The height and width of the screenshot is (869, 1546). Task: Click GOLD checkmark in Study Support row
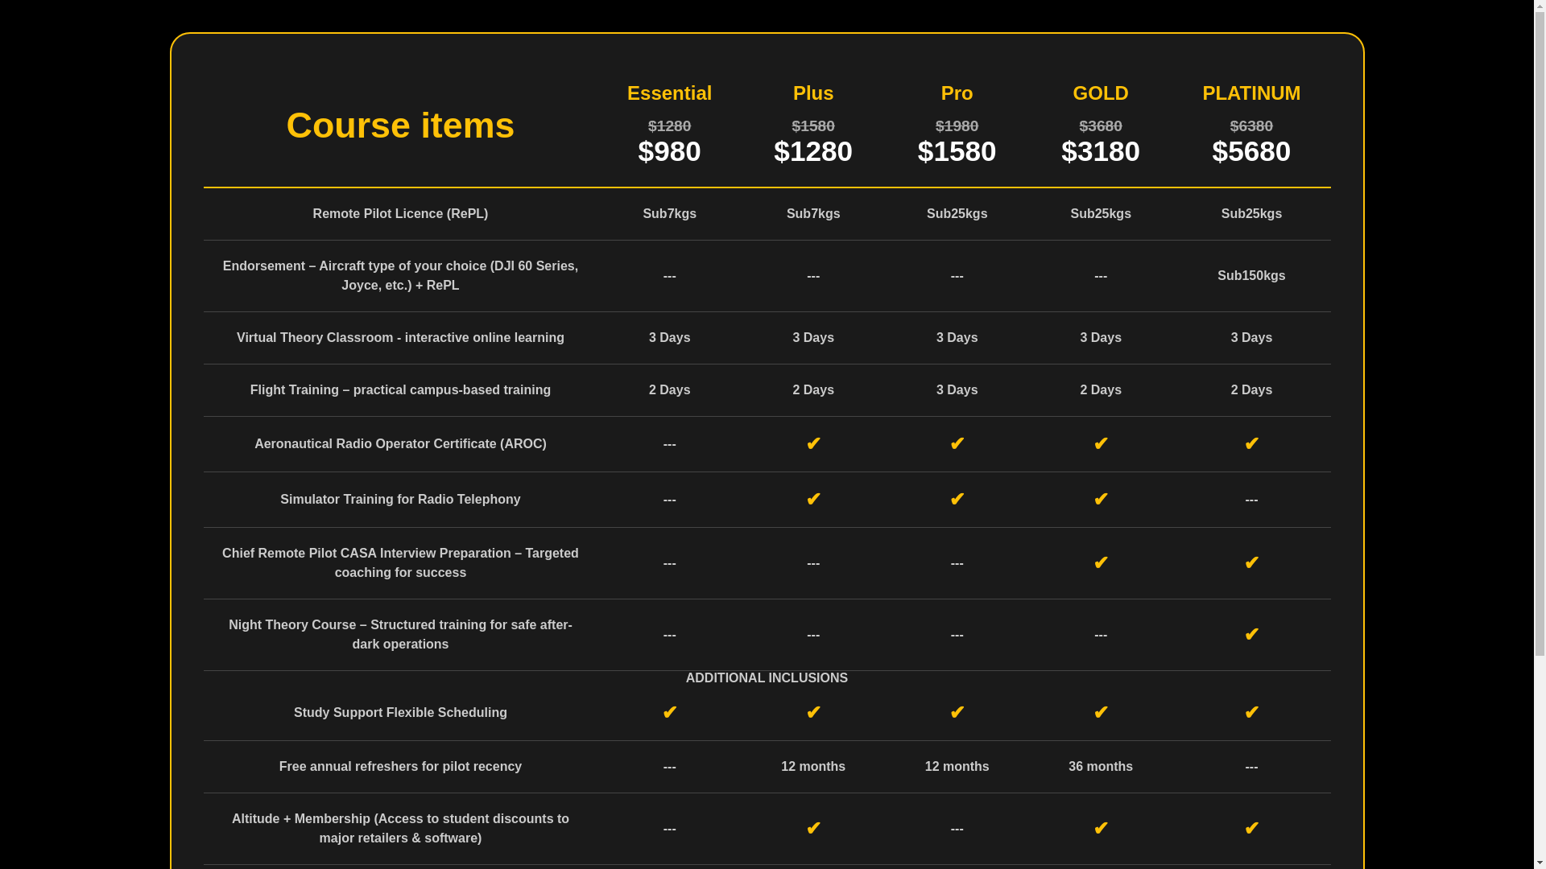pyautogui.click(x=1101, y=713)
